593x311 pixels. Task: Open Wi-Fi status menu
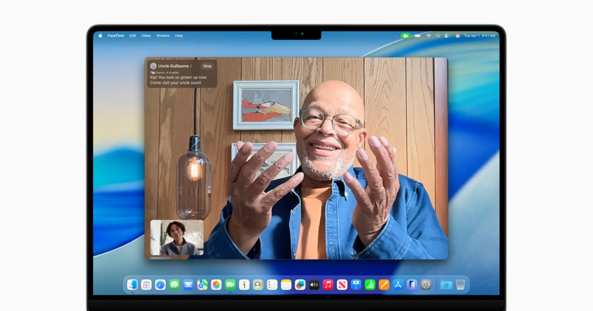(x=429, y=36)
